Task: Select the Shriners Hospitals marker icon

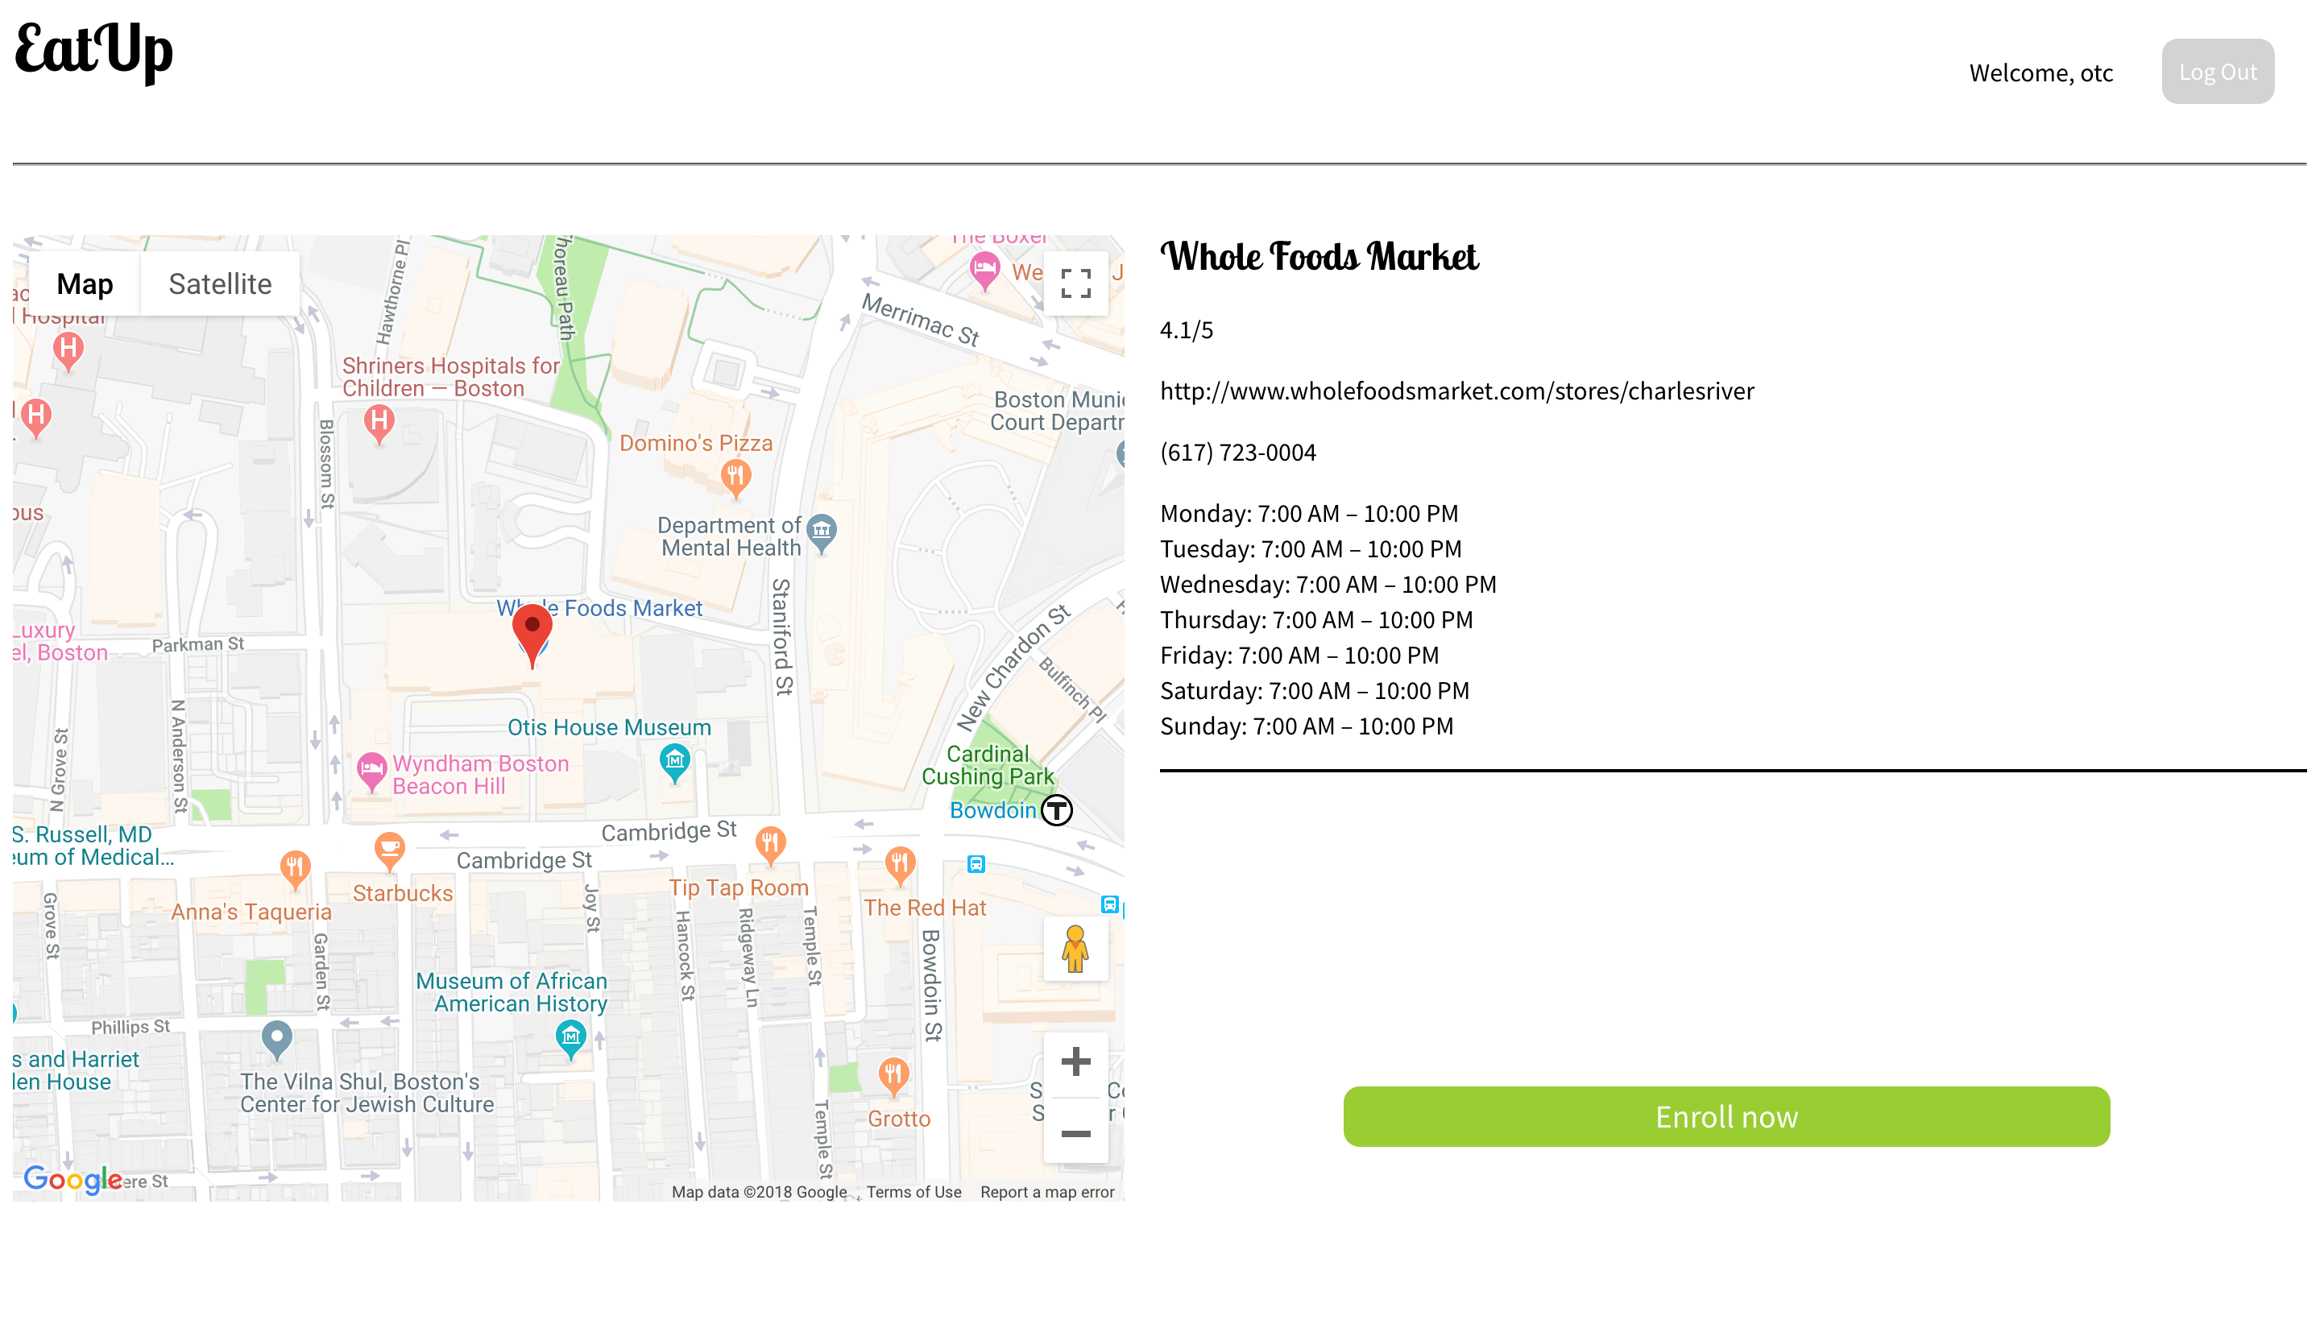Action: pos(379,422)
